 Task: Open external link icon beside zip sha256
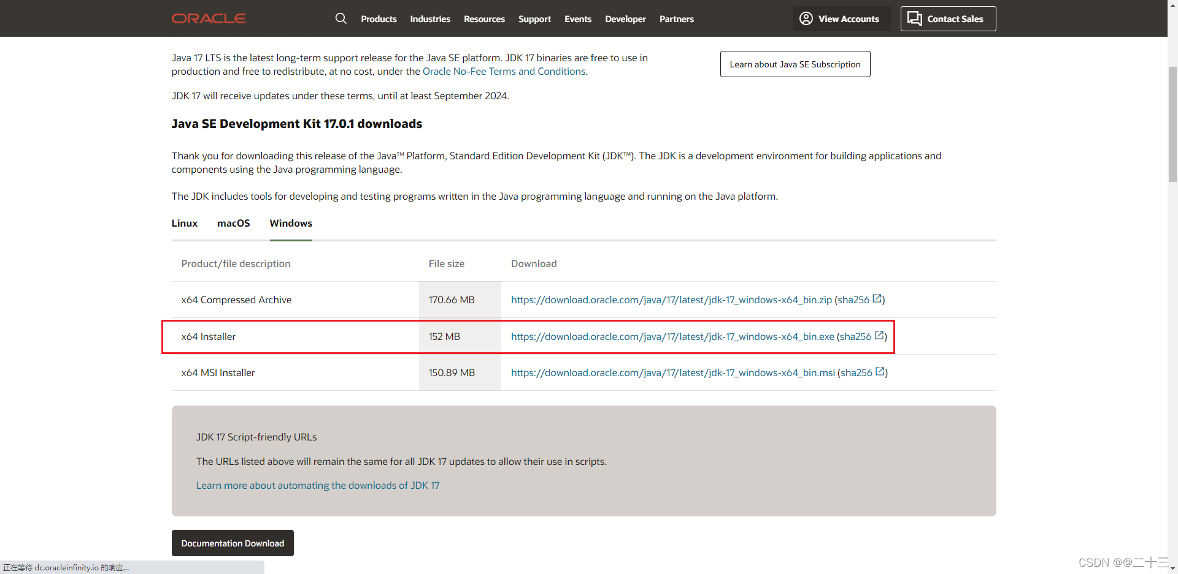tap(877, 299)
